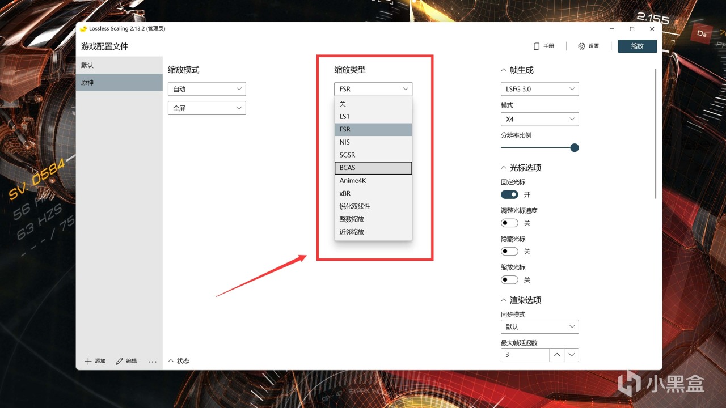The height and width of the screenshot is (408, 726).
Task: Collapse the 光标选项 section
Action: [x=504, y=168]
